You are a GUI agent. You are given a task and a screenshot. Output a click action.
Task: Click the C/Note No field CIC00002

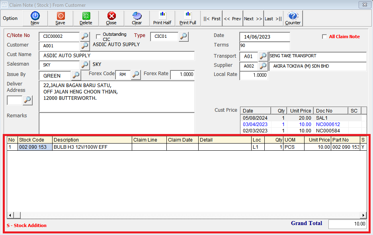pos(59,36)
